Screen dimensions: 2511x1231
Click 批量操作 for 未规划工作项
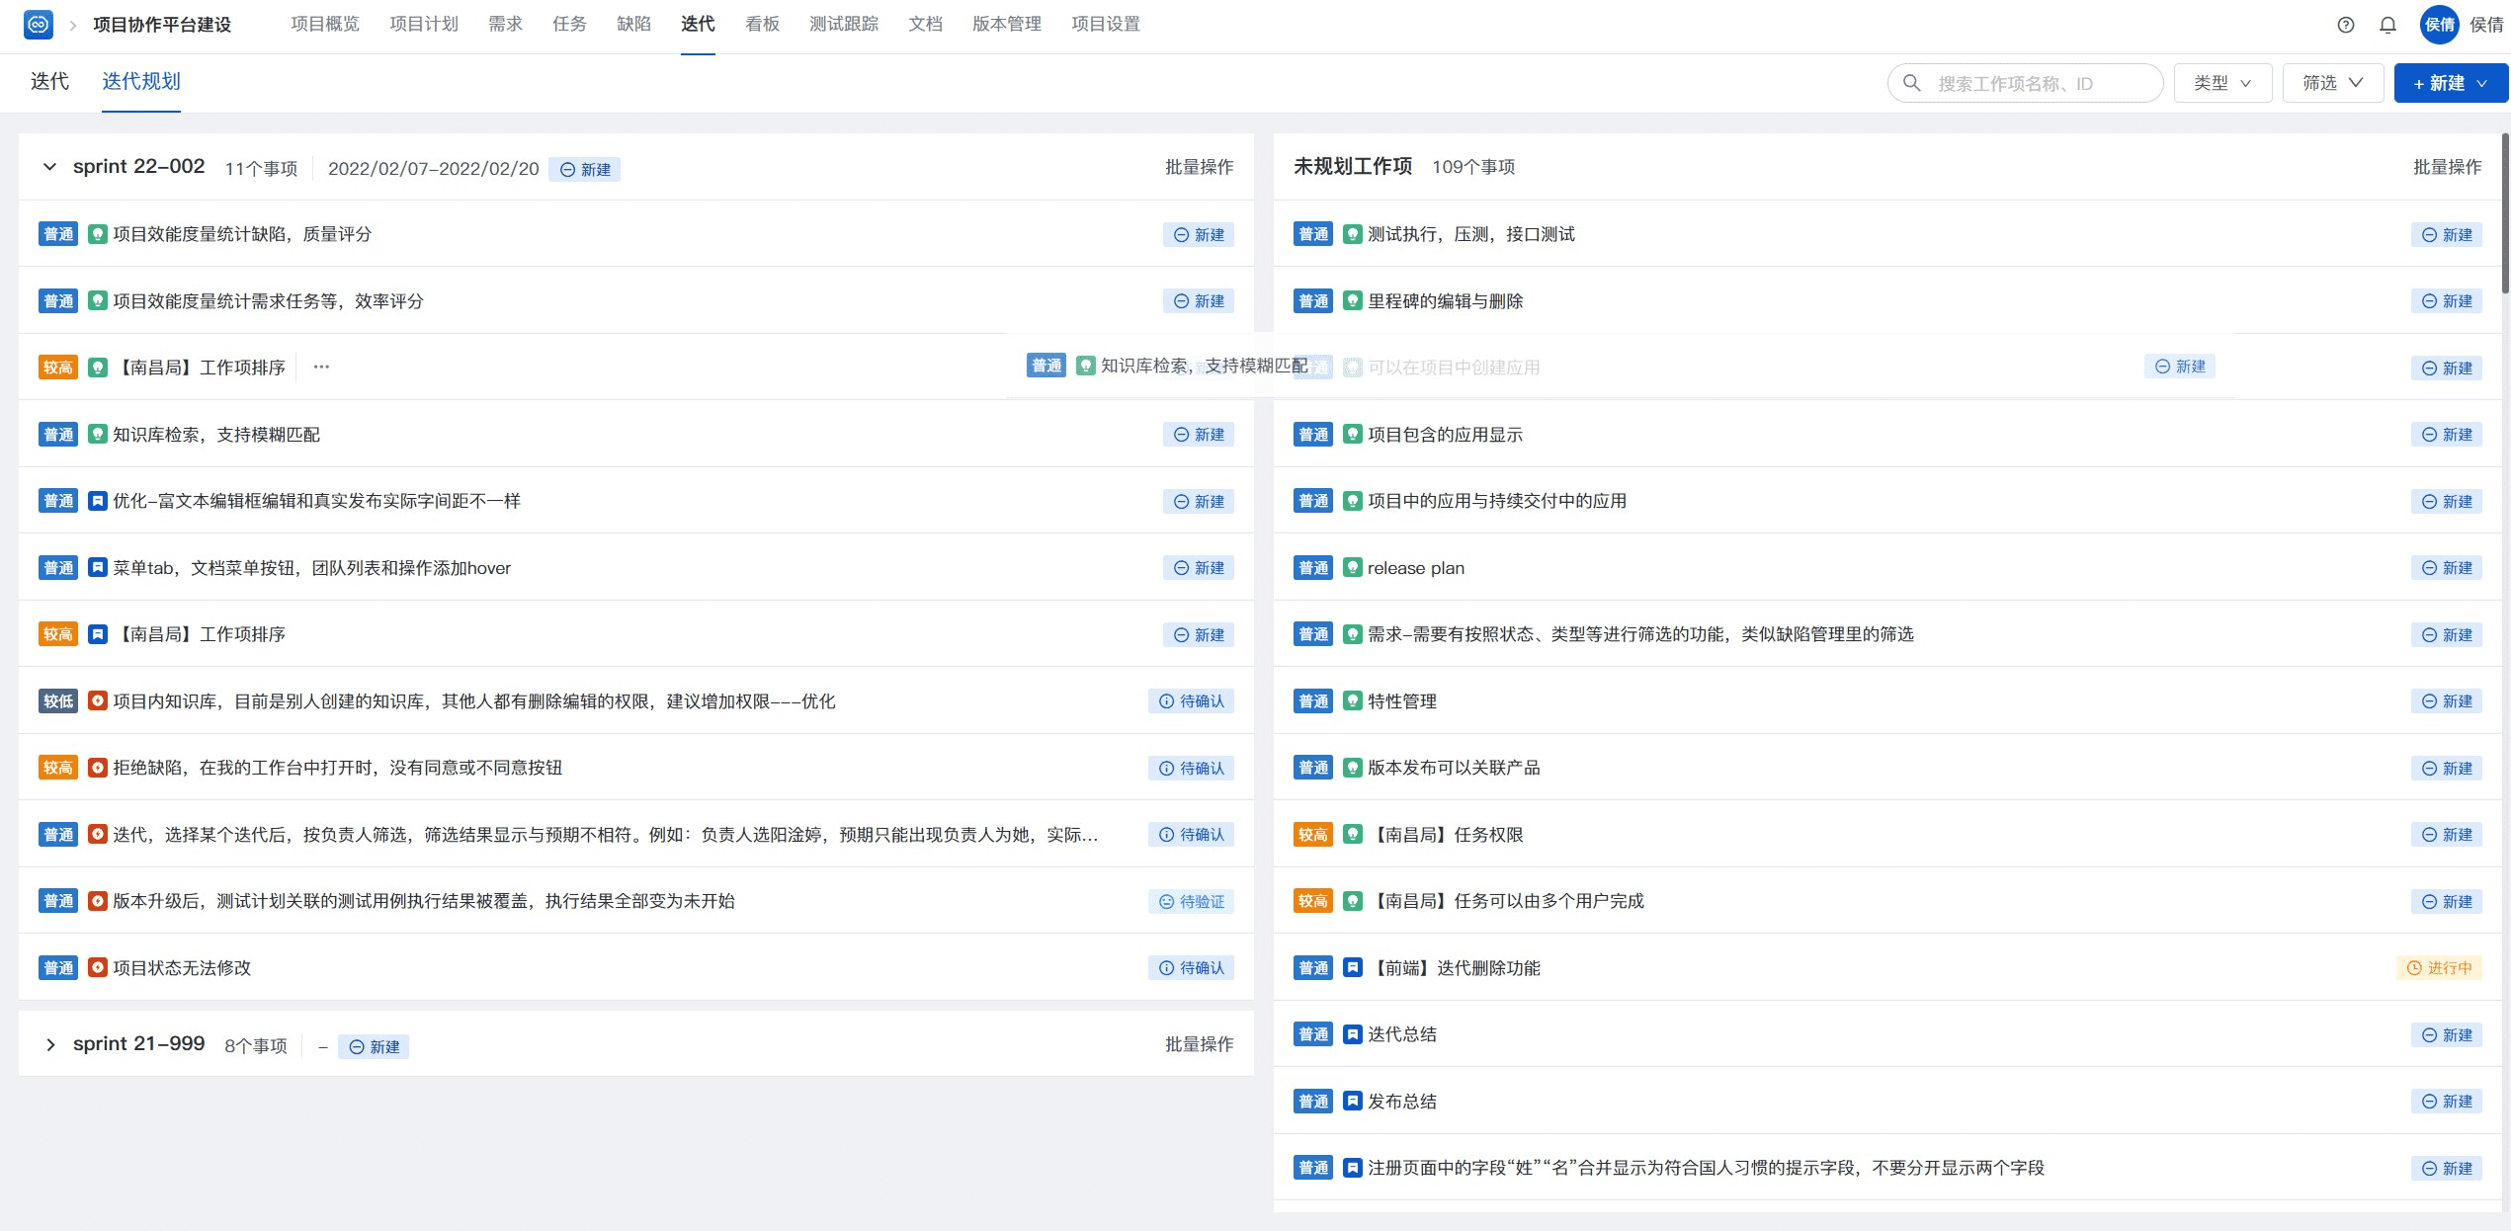click(2447, 167)
